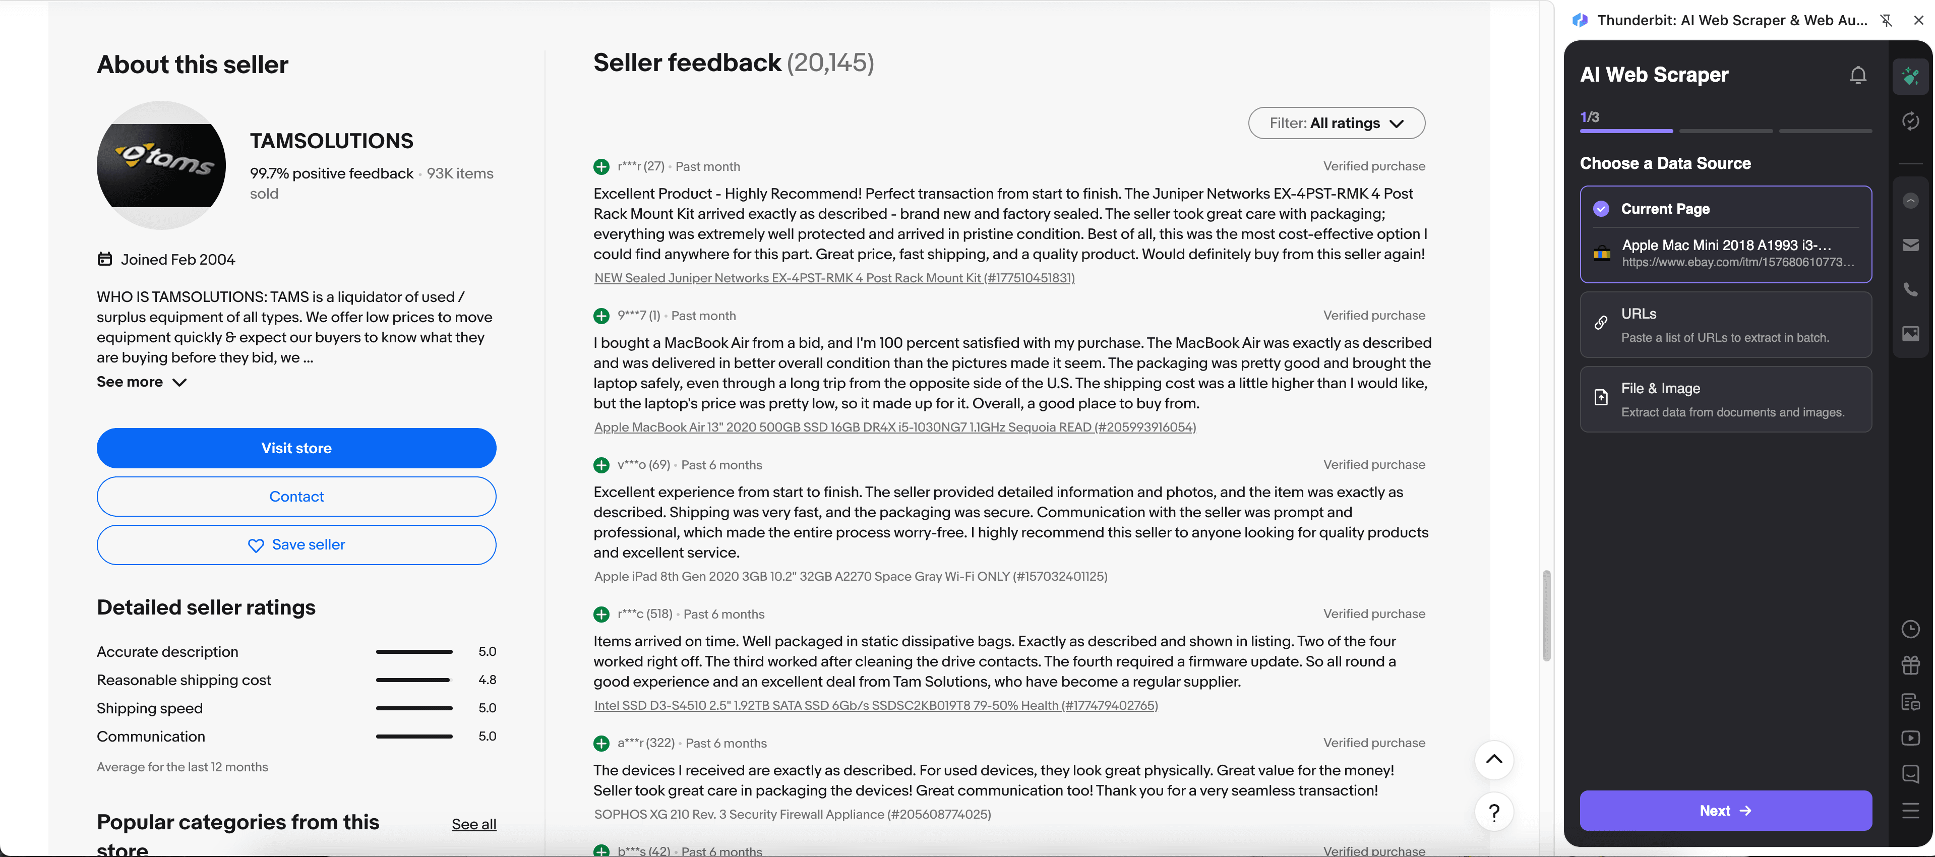Click the Next button in Thunderbit
1935x857 pixels.
tap(1725, 811)
